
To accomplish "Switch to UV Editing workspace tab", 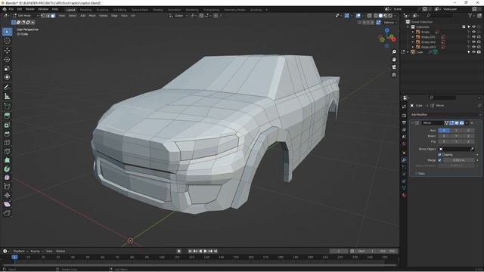I will (119, 10).
